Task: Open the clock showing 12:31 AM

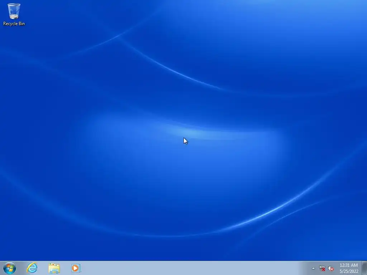Action: (x=349, y=268)
